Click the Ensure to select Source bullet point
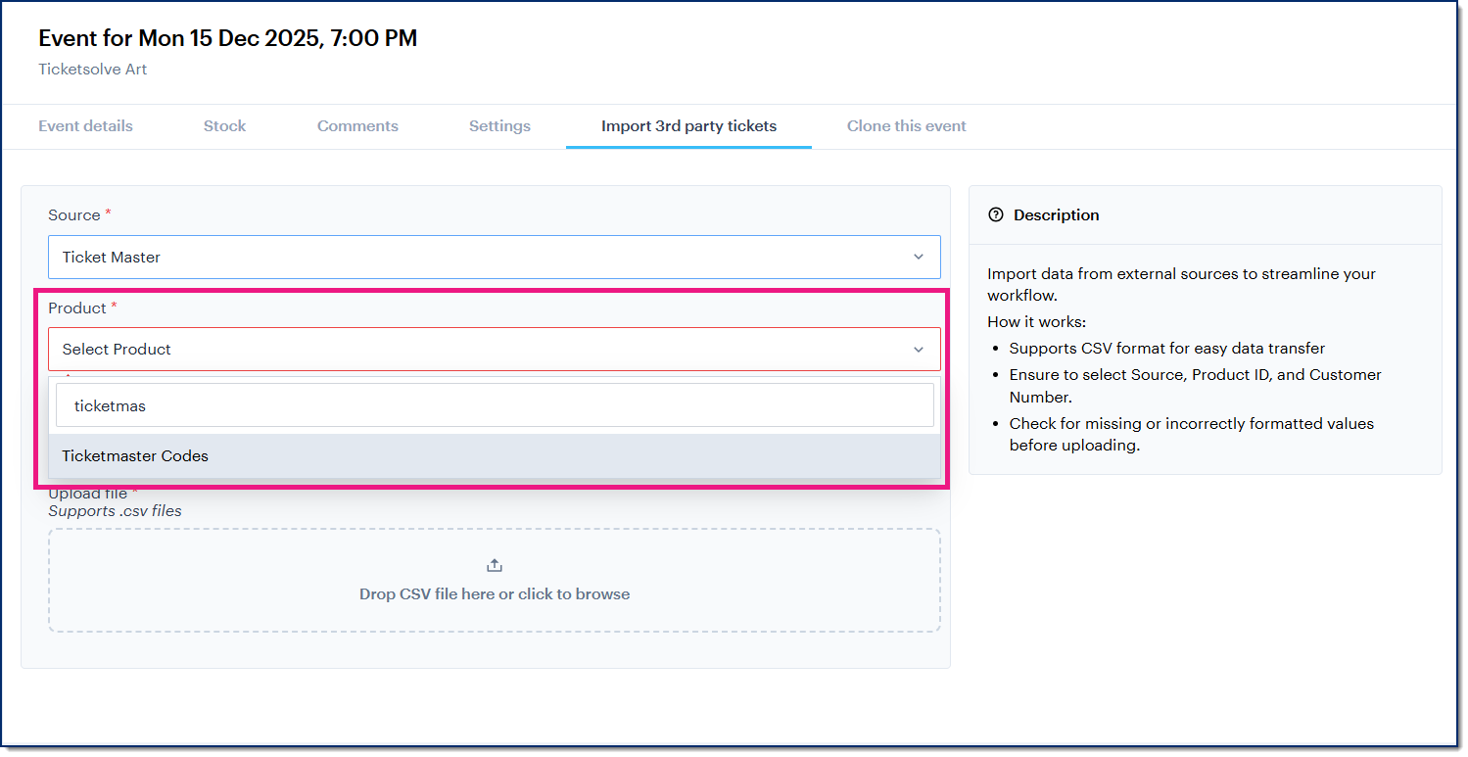The image size is (1468, 757). click(1196, 386)
